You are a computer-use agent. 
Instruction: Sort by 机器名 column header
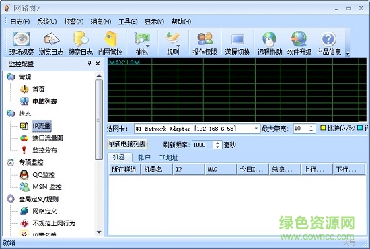[157, 169]
